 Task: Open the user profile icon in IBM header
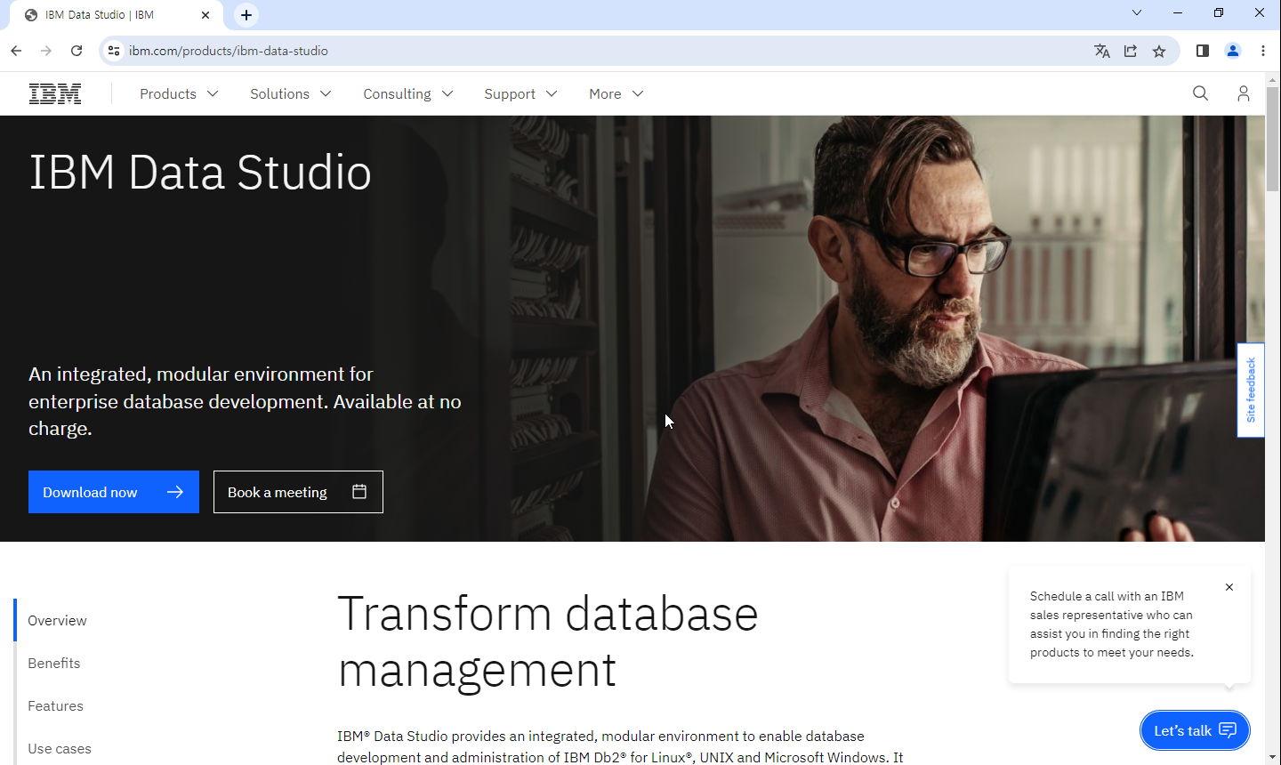[1244, 93]
